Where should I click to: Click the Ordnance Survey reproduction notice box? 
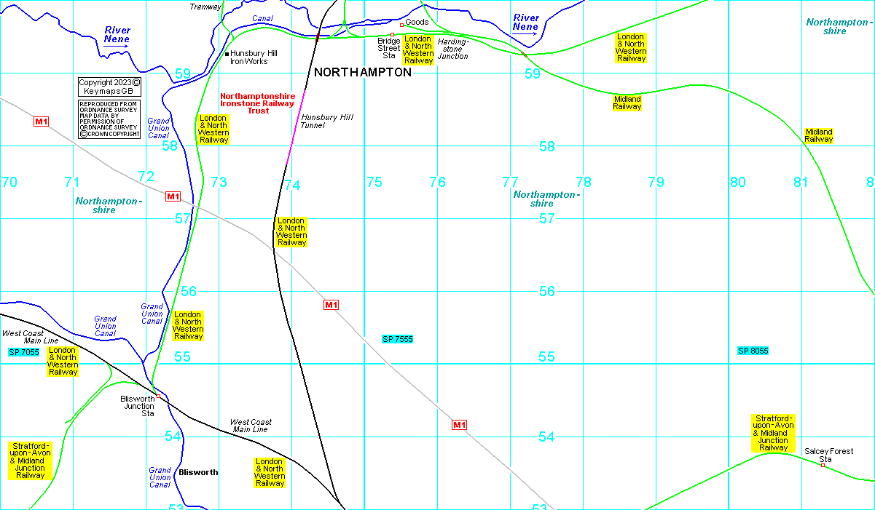coord(109,119)
